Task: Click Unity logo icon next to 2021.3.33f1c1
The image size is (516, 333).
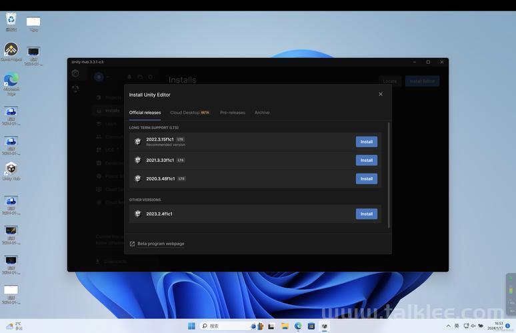Action: pos(138,160)
